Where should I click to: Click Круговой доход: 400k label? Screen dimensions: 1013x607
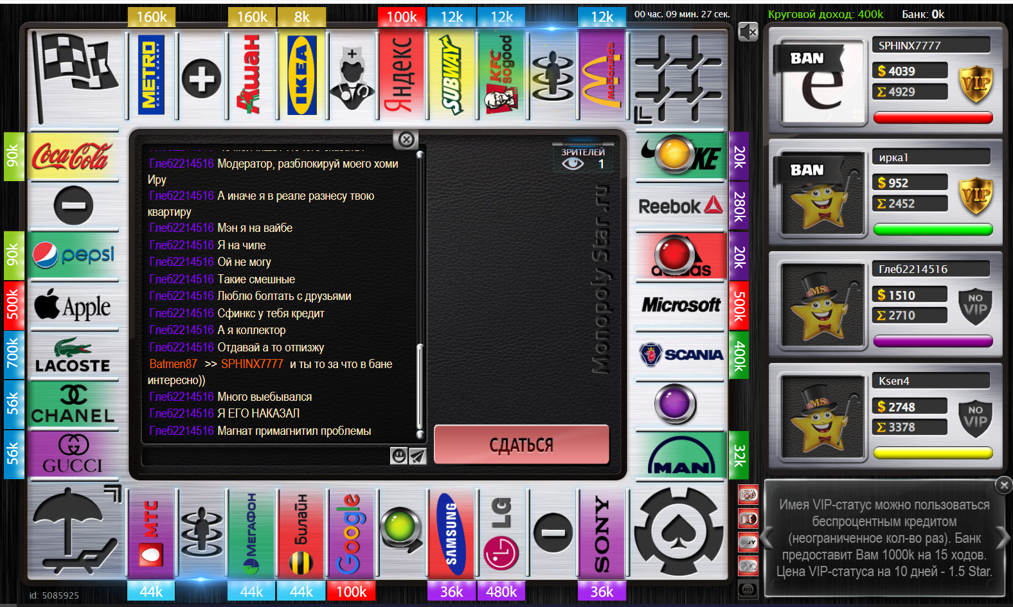coord(825,14)
